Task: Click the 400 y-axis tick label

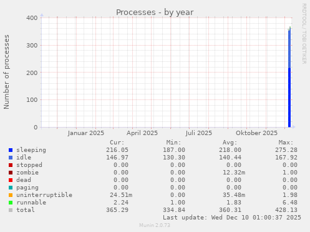Action: coord(32,18)
